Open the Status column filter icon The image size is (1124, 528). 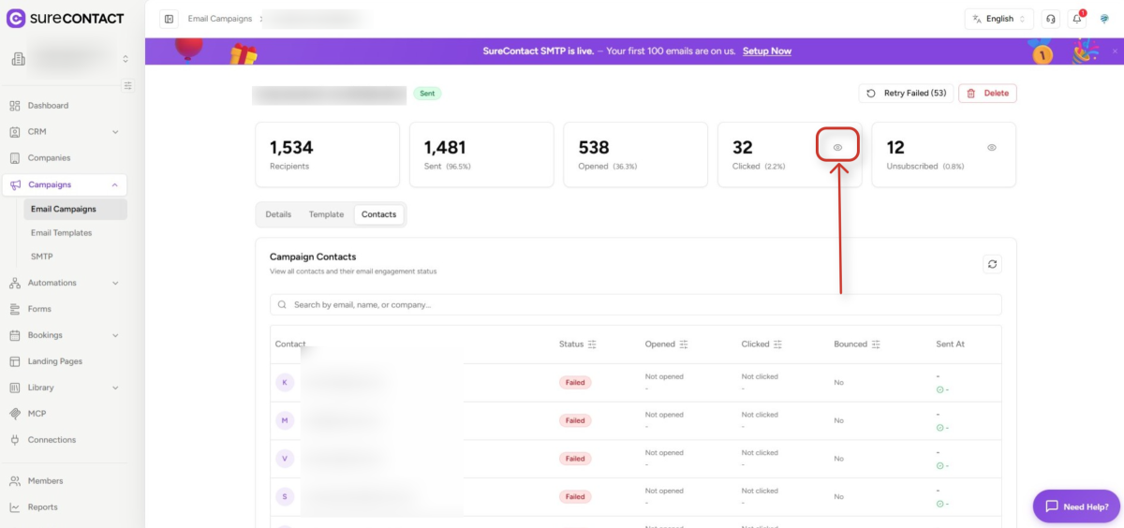pyautogui.click(x=592, y=345)
